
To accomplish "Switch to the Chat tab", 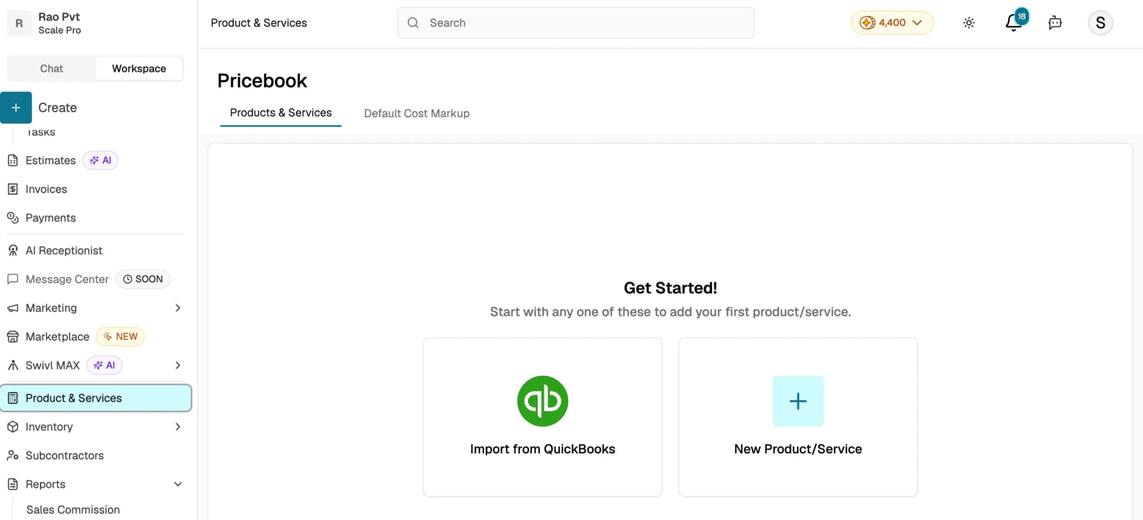I will click(51, 68).
